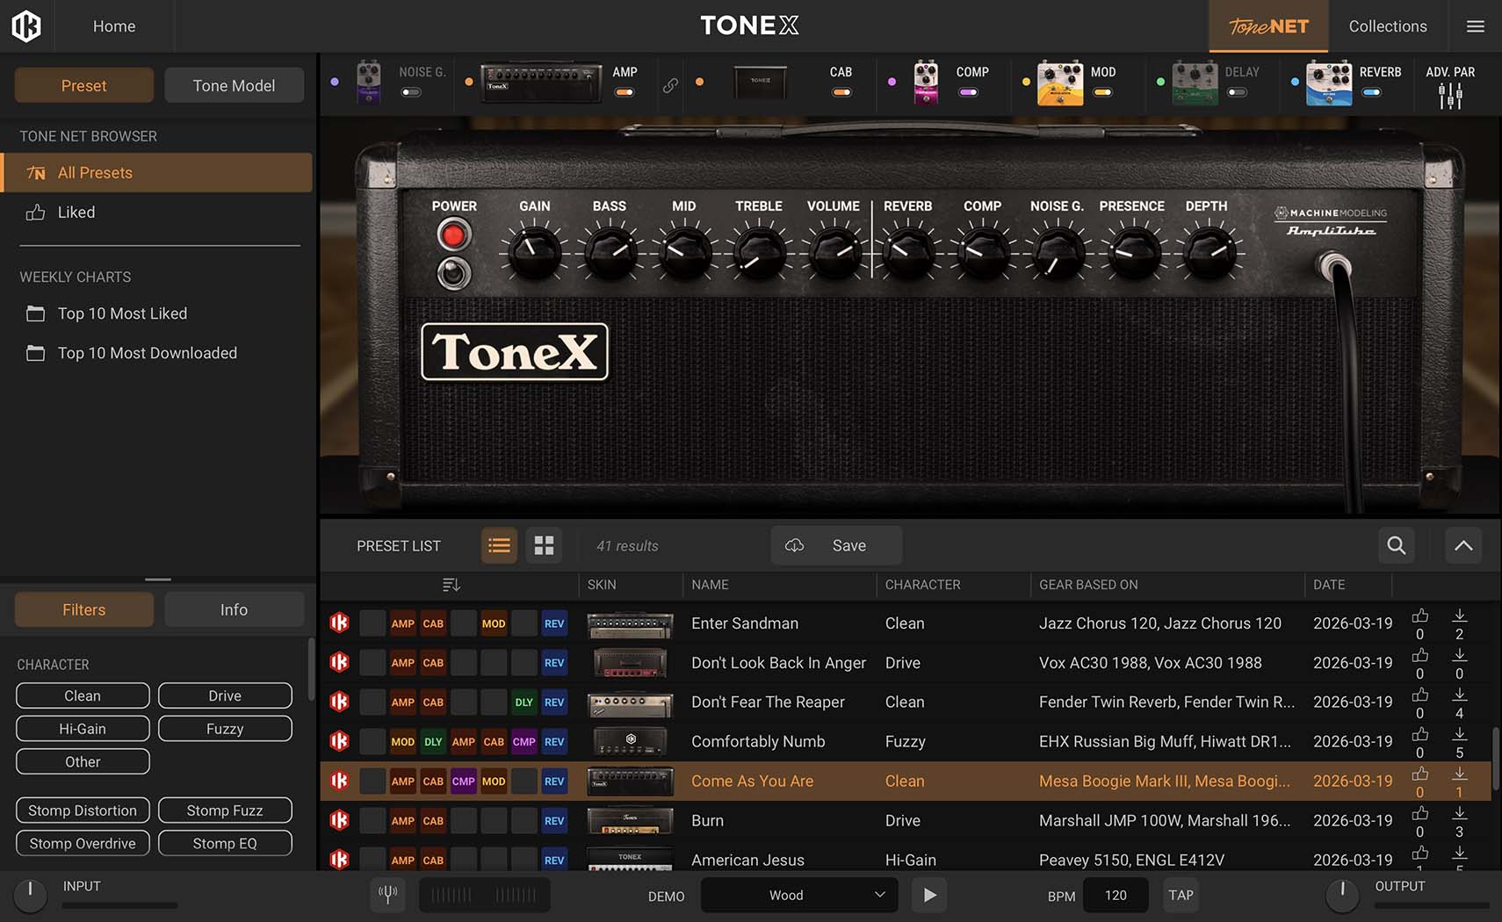Screen dimensions: 1502x922
Task: Toggle the Noise Gate on switch
Action: pyautogui.click(x=411, y=92)
